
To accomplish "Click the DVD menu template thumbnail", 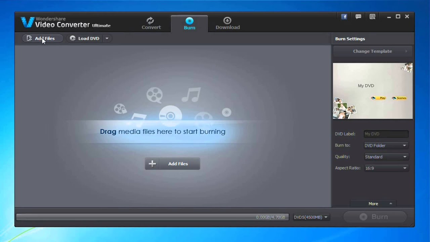I will click(x=373, y=91).
